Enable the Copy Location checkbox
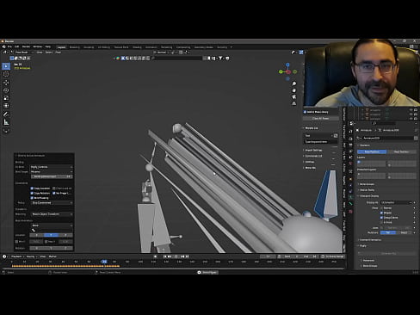420x315 pixels. [x=32, y=188]
